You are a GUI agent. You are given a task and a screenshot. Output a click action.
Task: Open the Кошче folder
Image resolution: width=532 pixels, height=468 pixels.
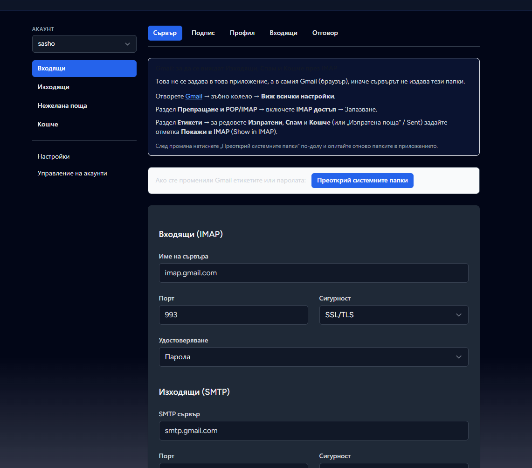click(84, 125)
